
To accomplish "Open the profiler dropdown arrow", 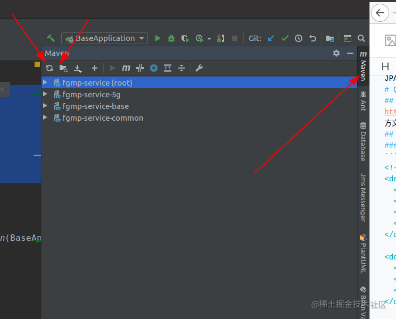I will (209, 39).
